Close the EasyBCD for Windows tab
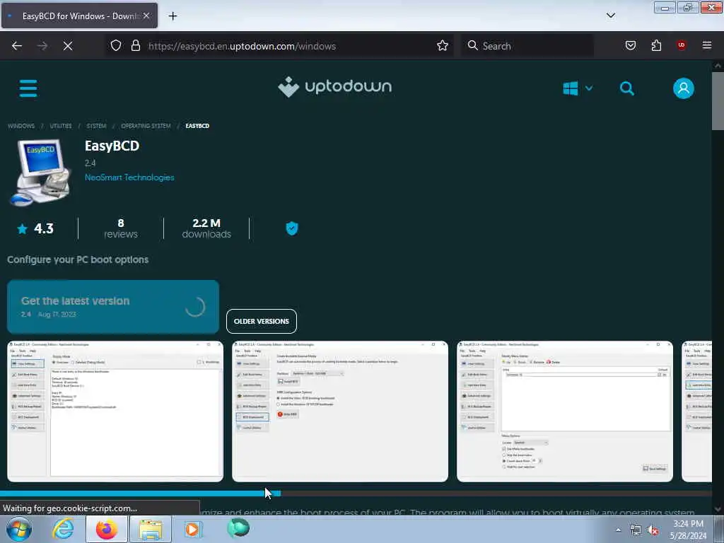Viewport: 724px width, 543px height. coord(146,16)
